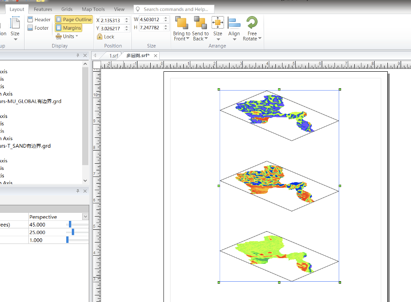Click the Bring to Front icon
411x302 pixels.
pyautogui.click(x=181, y=23)
